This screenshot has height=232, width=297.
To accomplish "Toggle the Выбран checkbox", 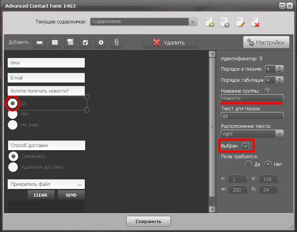I will [246, 146].
